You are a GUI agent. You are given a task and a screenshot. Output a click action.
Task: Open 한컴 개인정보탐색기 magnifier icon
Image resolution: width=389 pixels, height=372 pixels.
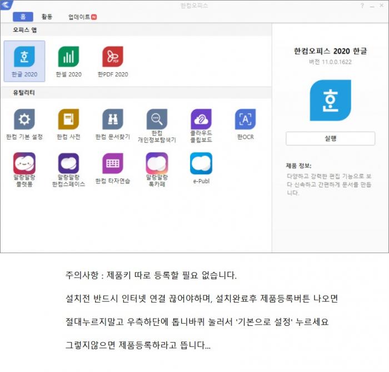(157, 119)
